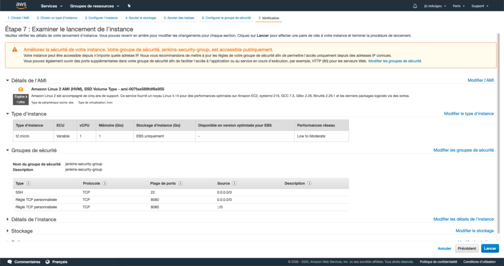Click the orange Amazon Linux AMI icon
Image resolution: width=504 pixels, height=266 pixels.
coord(21,90)
